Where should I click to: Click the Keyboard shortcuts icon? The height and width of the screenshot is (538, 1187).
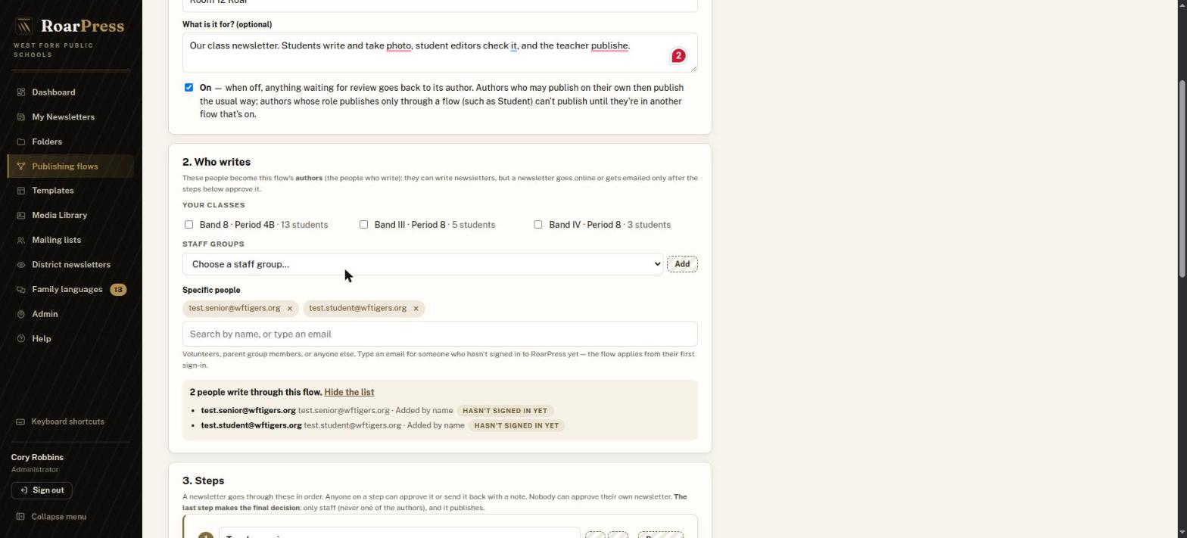pyautogui.click(x=20, y=421)
